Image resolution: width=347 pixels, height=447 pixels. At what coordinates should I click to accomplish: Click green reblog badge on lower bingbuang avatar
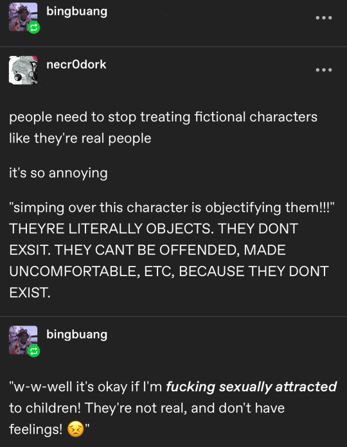coord(34,351)
